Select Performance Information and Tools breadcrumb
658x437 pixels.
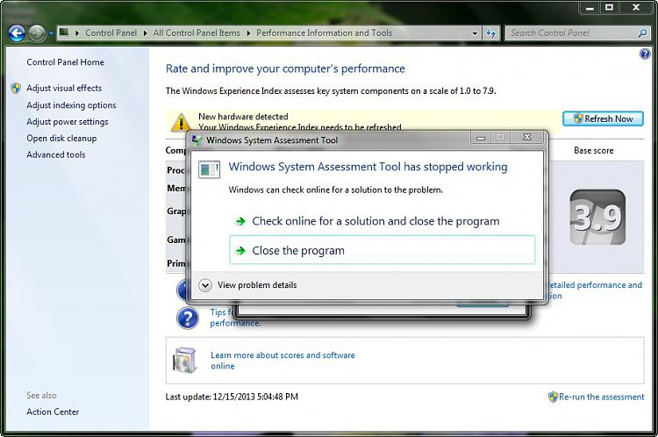[x=324, y=32]
